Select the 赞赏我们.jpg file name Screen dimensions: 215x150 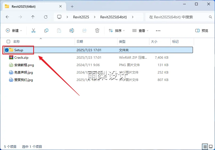24,80
